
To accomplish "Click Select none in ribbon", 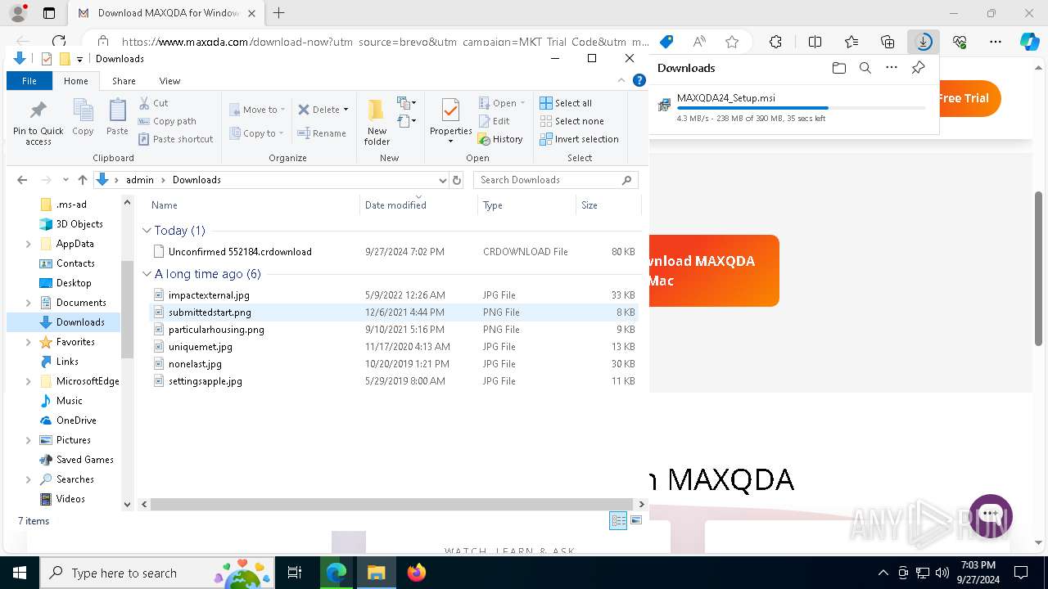I will (x=571, y=121).
